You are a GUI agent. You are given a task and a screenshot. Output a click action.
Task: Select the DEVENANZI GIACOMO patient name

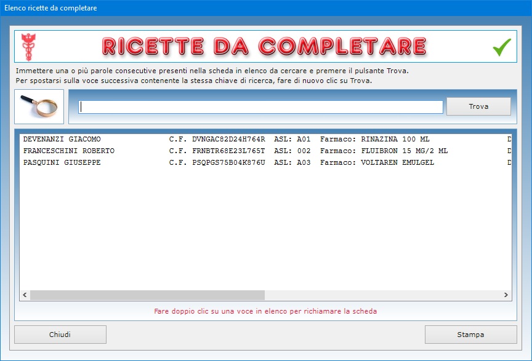pyautogui.click(x=62, y=139)
